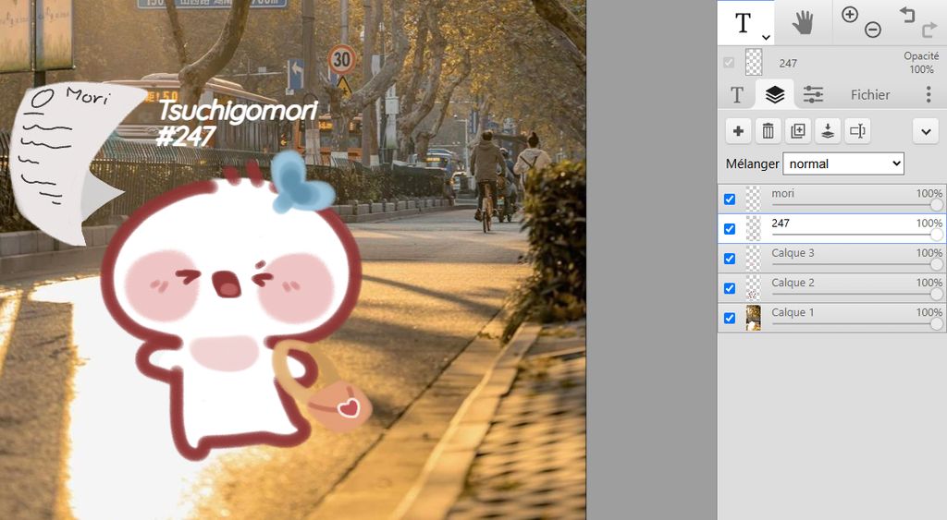This screenshot has width=947, height=520.
Task: Click the Tsuchigomori text on canvas
Action: click(x=238, y=112)
